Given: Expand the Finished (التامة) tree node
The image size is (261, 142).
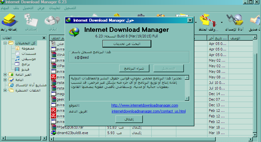Looking at the screenshot, I should click(5, 80).
